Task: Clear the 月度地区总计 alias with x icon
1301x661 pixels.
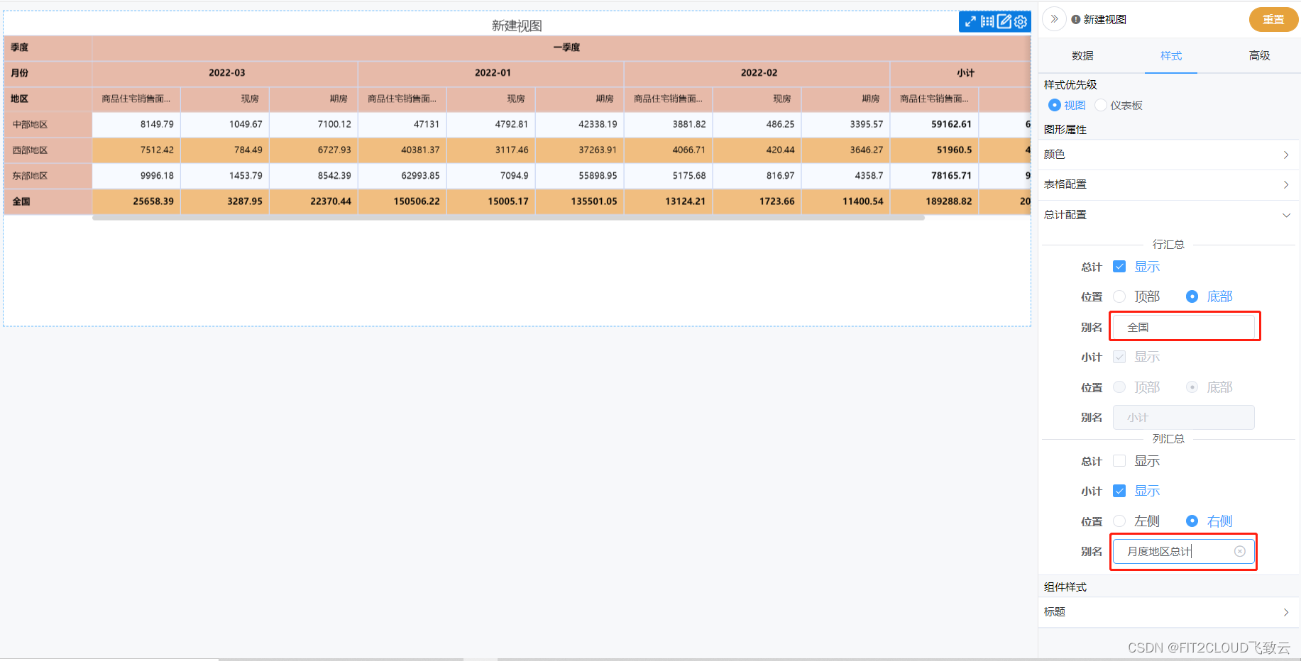Action: pyautogui.click(x=1240, y=551)
